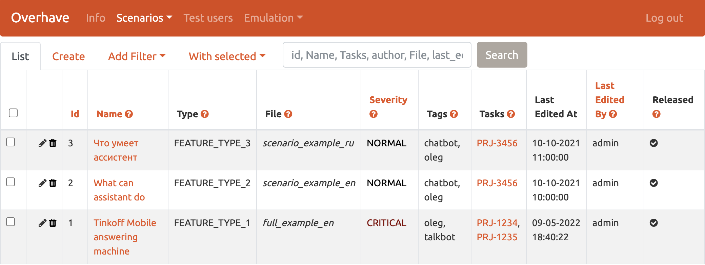Click the help icon next to Type header

(205, 114)
